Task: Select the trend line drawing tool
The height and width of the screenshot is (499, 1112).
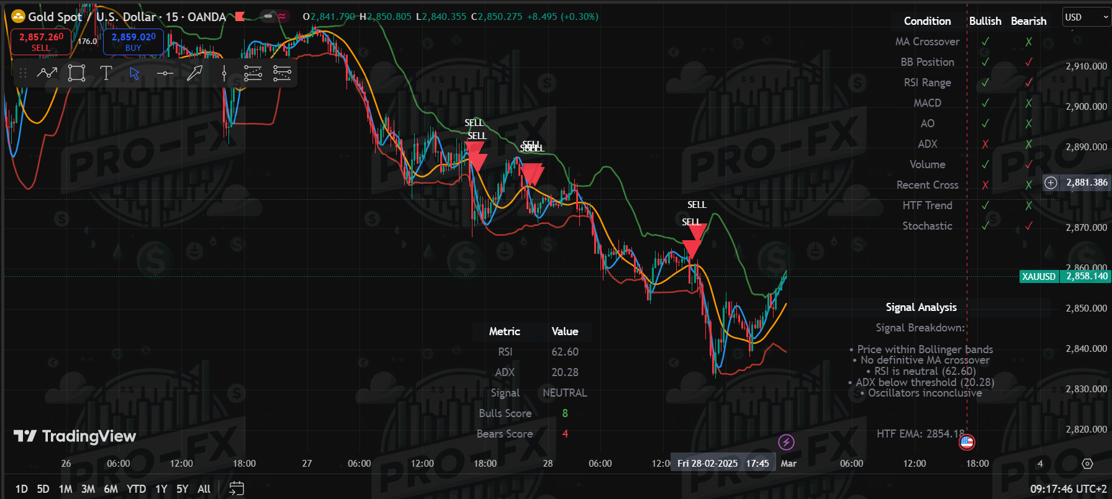Action: pos(47,73)
